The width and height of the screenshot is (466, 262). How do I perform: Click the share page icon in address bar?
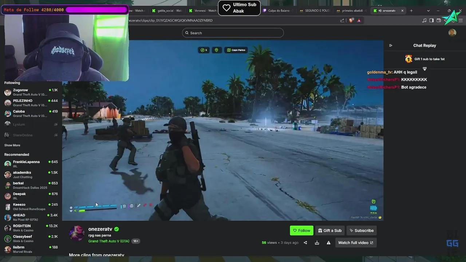tap(342, 20)
